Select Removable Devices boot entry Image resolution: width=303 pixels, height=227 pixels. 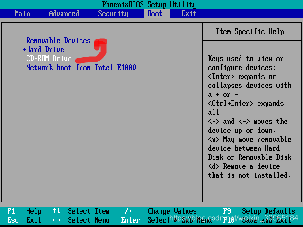point(58,41)
